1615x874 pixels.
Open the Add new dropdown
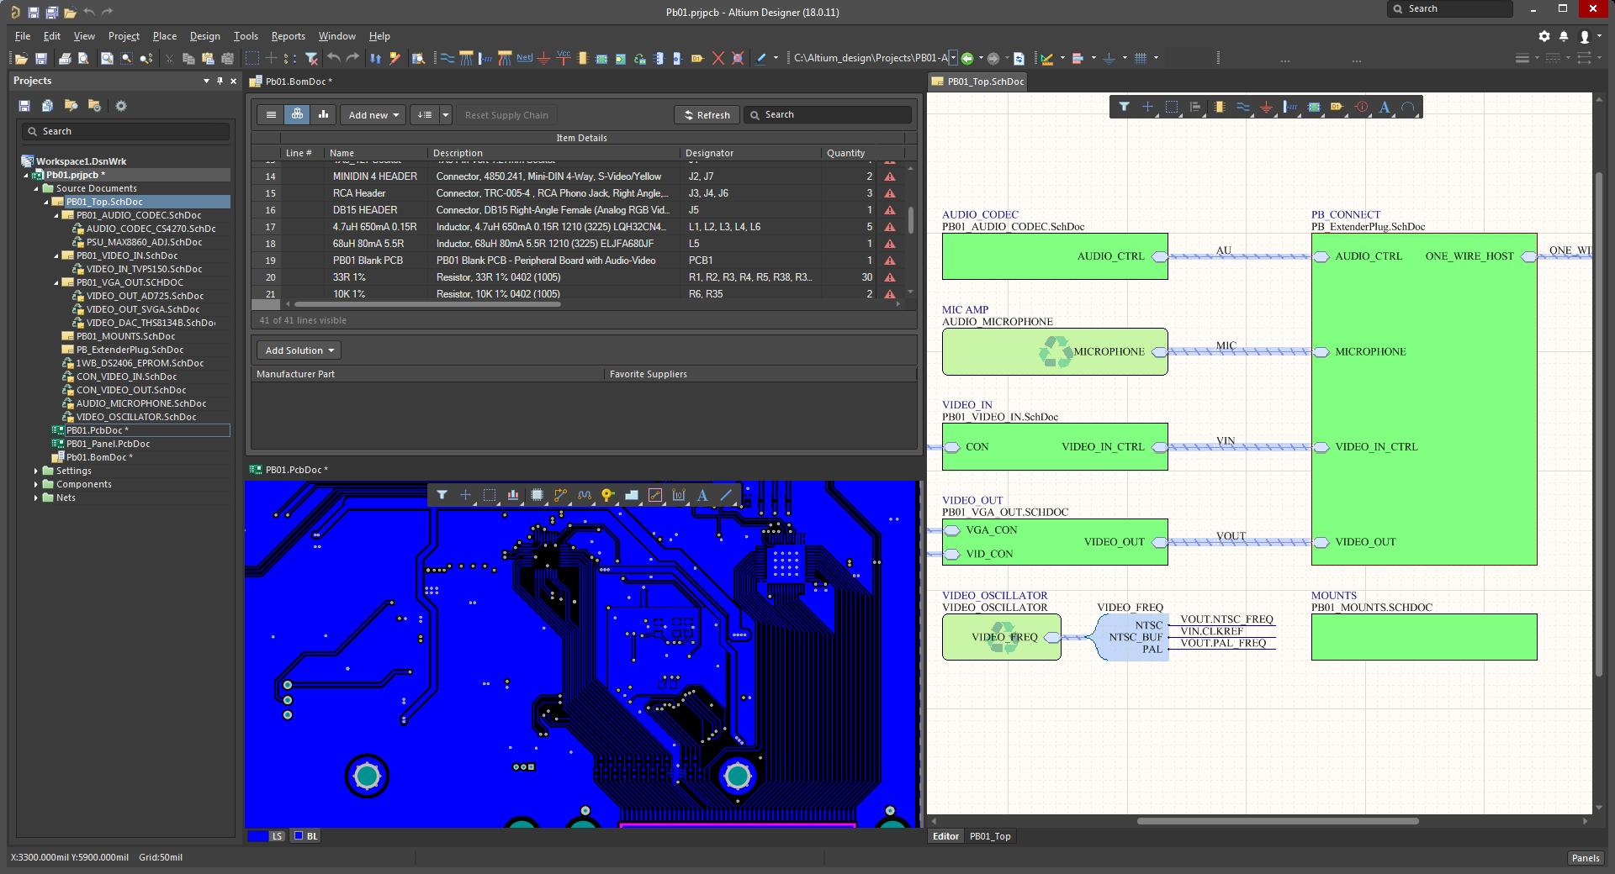tap(373, 115)
